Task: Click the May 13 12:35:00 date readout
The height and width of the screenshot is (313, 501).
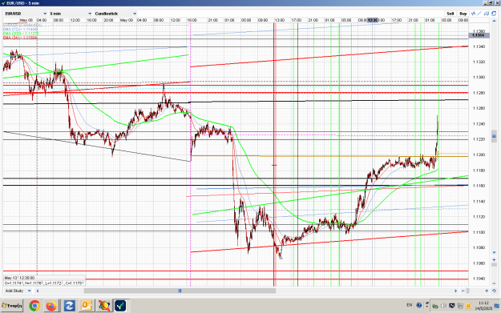Action: [x=19, y=278]
